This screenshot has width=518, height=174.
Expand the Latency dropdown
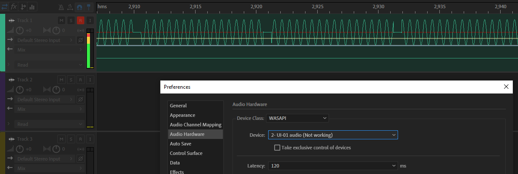(332, 166)
